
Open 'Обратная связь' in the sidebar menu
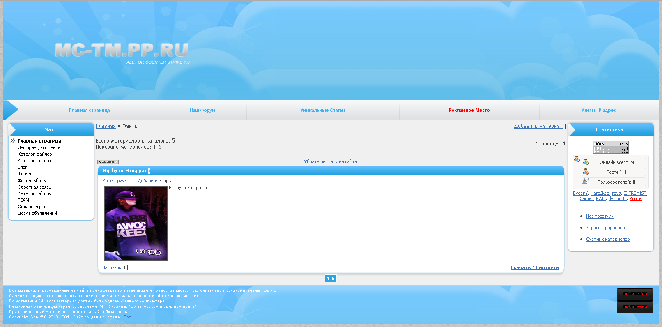click(x=34, y=187)
